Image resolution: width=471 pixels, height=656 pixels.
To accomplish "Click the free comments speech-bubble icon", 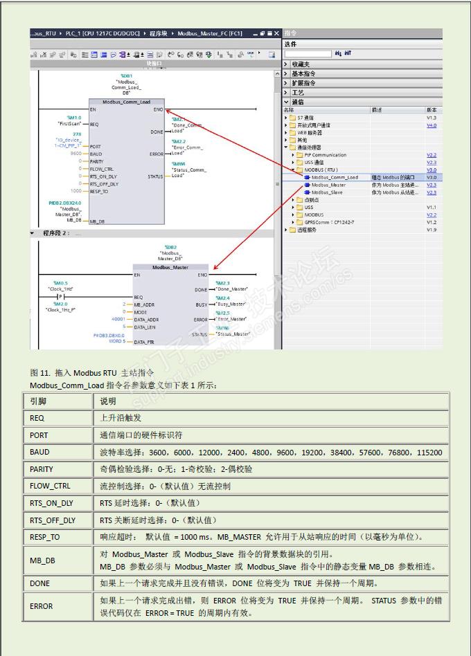I will (113, 55).
